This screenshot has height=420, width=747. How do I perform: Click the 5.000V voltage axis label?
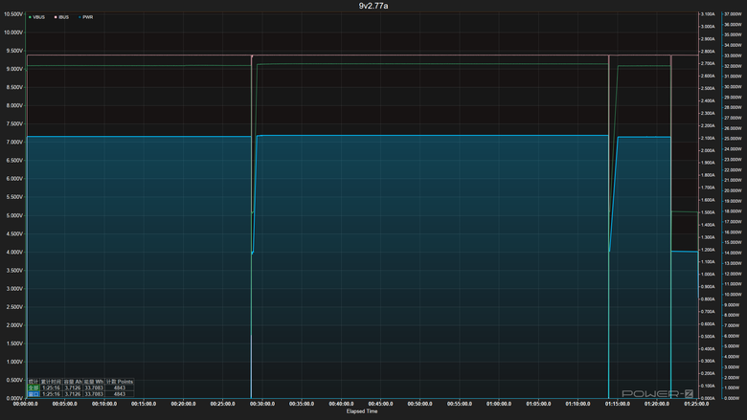(x=13, y=215)
